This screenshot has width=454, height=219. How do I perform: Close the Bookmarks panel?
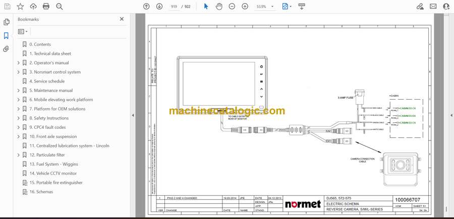(x=122, y=19)
